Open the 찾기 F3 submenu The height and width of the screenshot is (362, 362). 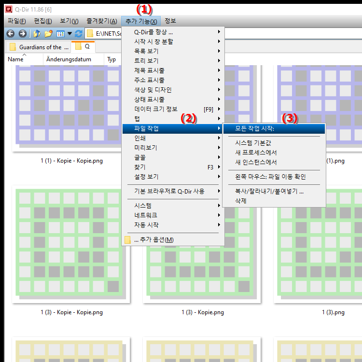pyautogui.click(x=173, y=167)
